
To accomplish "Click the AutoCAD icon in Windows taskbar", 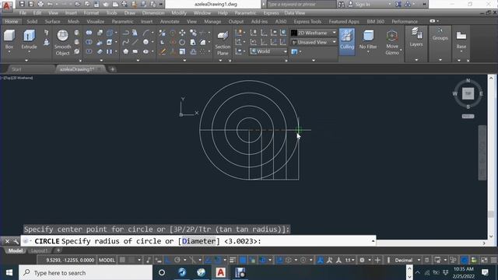I will tap(221, 273).
